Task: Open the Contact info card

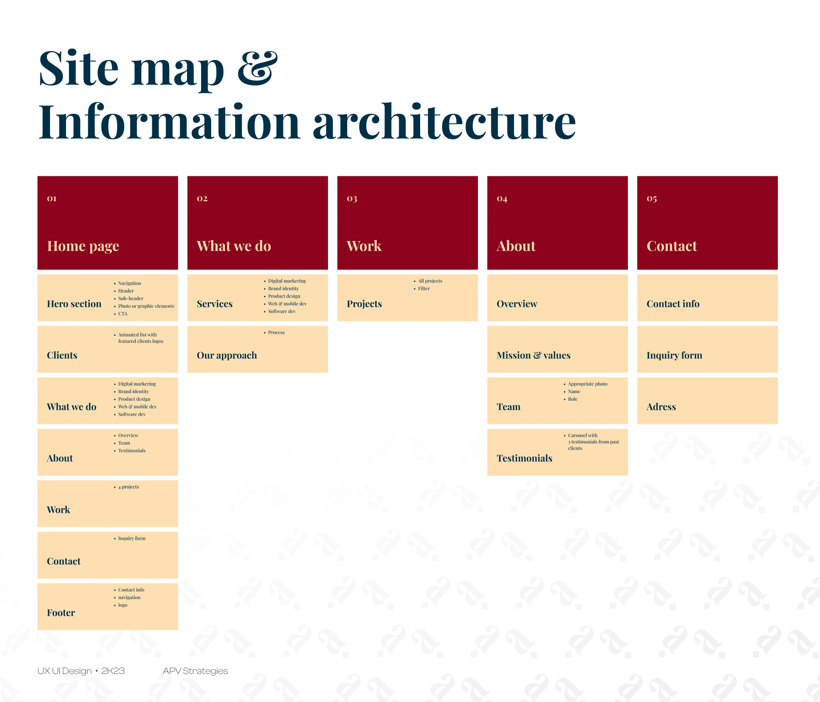Action: pyautogui.click(x=707, y=298)
